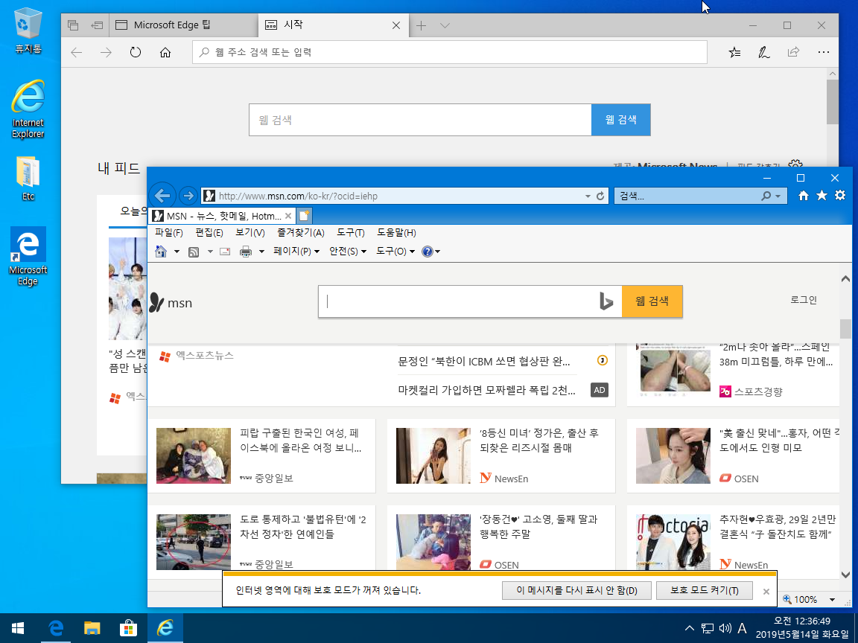Add a new tab in Edge
858x643 pixels.
click(x=421, y=25)
